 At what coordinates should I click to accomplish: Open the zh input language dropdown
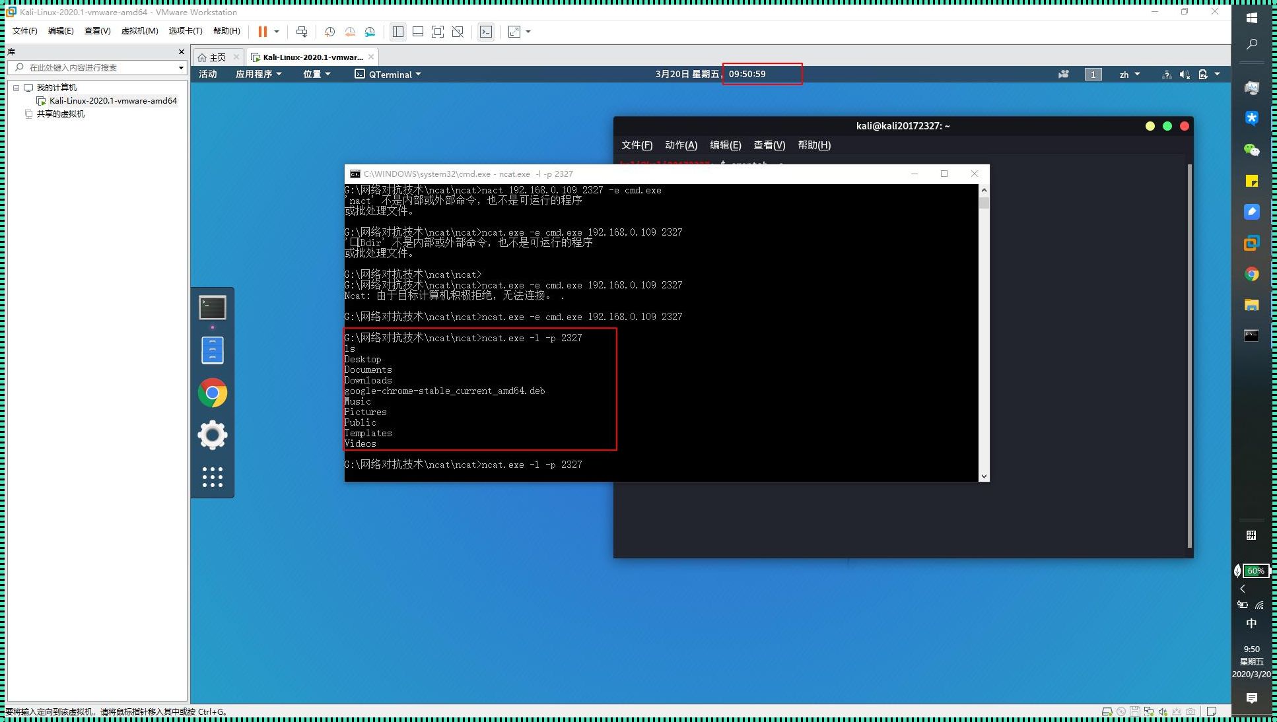click(x=1130, y=75)
